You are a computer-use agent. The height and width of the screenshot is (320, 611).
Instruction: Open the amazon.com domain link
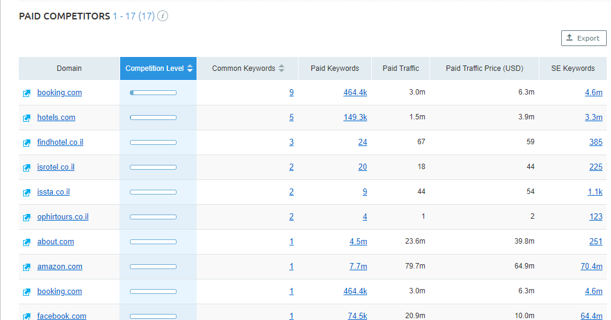coord(59,267)
